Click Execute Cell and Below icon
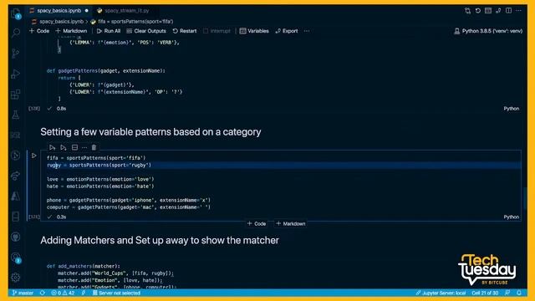The width and height of the screenshot is (535, 301). (x=64, y=147)
